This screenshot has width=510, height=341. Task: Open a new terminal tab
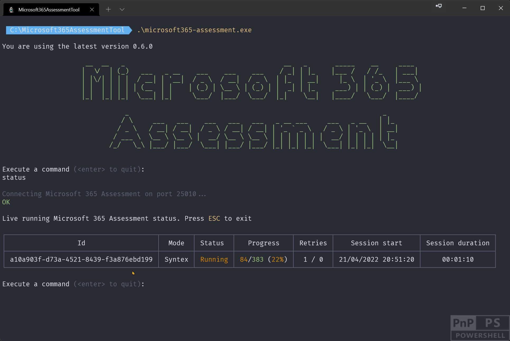pyautogui.click(x=108, y=10)
